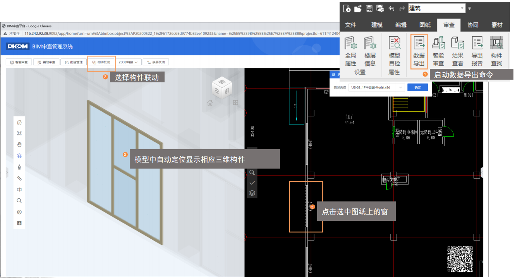This screenshot has width=515, height=278.
Task: Toggle the section box tool in sidebar
Action: 19,189
